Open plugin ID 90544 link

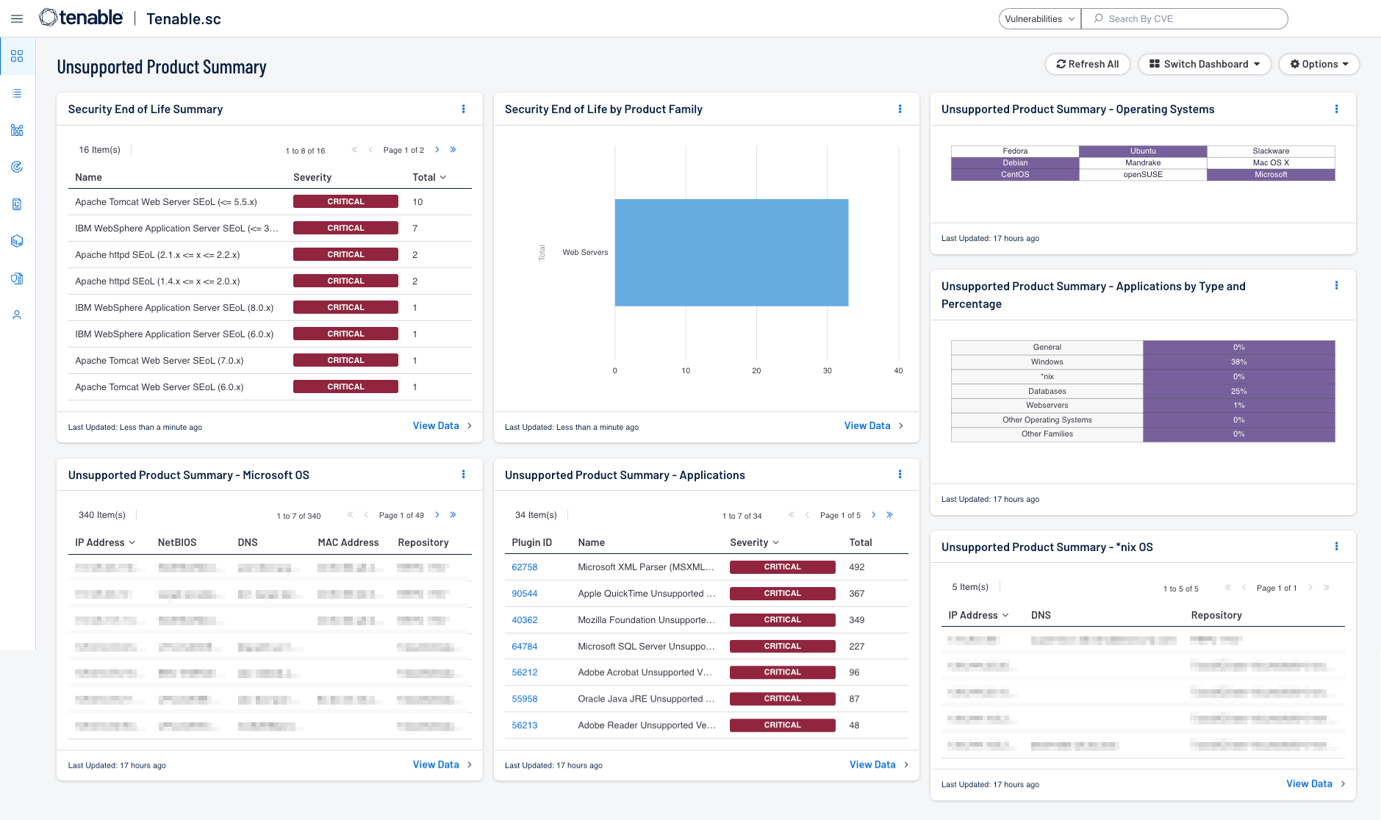(x=525, y=594)
